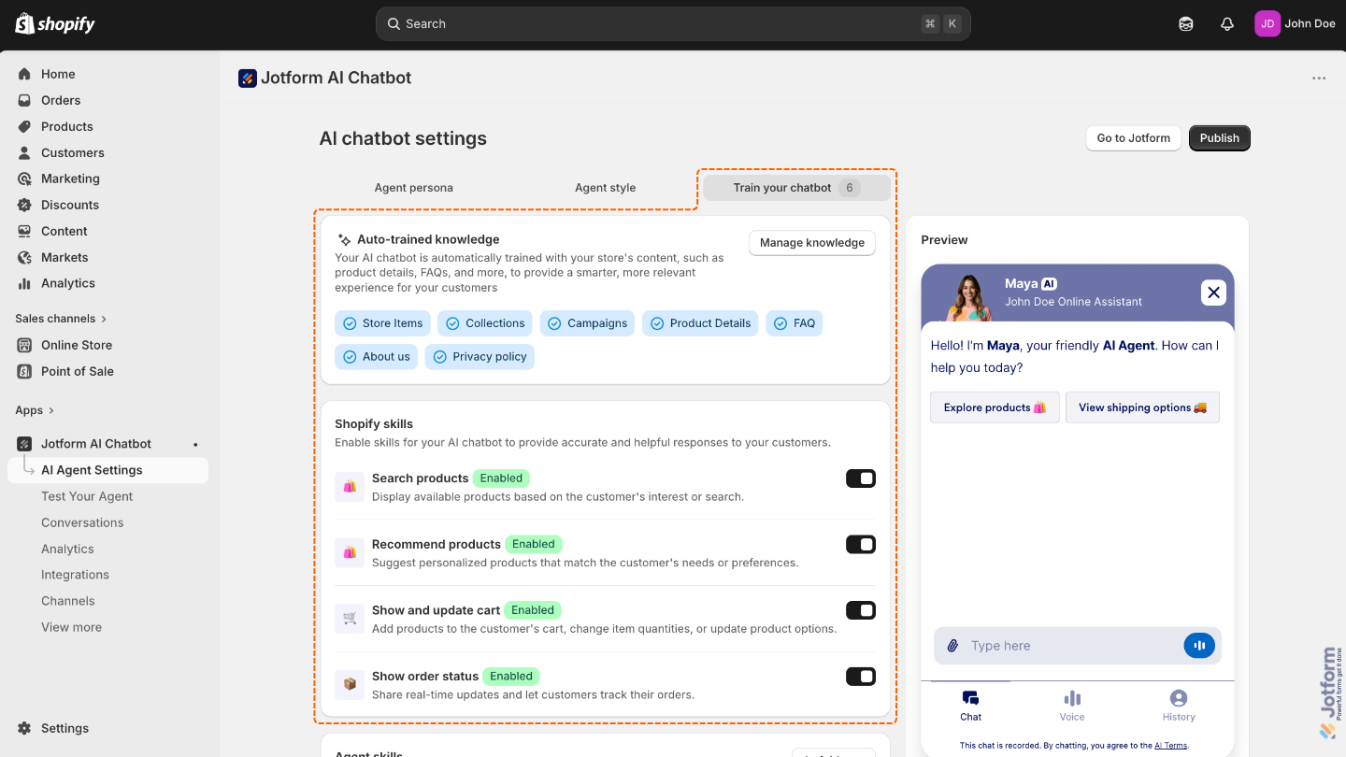
Task: Open the Online Store sales channel
Action: coord(77,345)
